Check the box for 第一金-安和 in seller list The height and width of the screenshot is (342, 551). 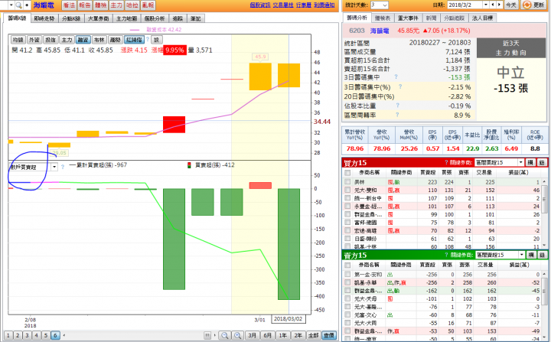pos(347,274)
